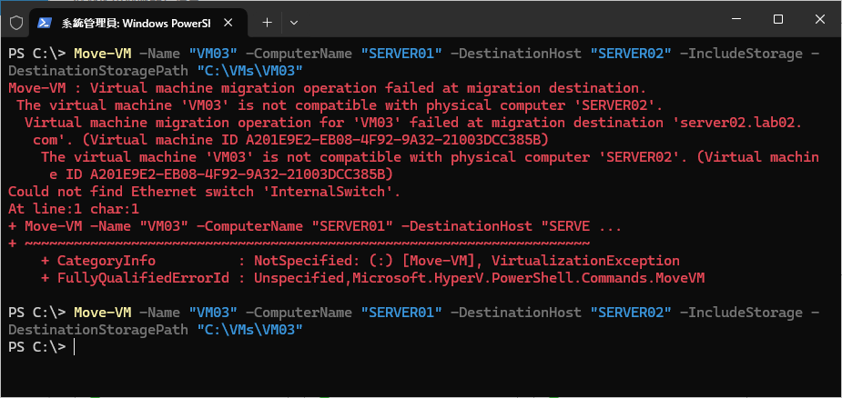This screenshot has height=398, width=842.
Task: Close the terminal window
Action: (820, 19)
